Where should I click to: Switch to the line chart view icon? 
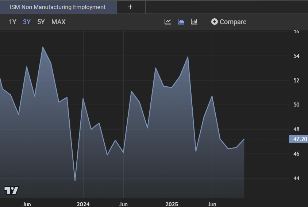(x=168, y=22)
